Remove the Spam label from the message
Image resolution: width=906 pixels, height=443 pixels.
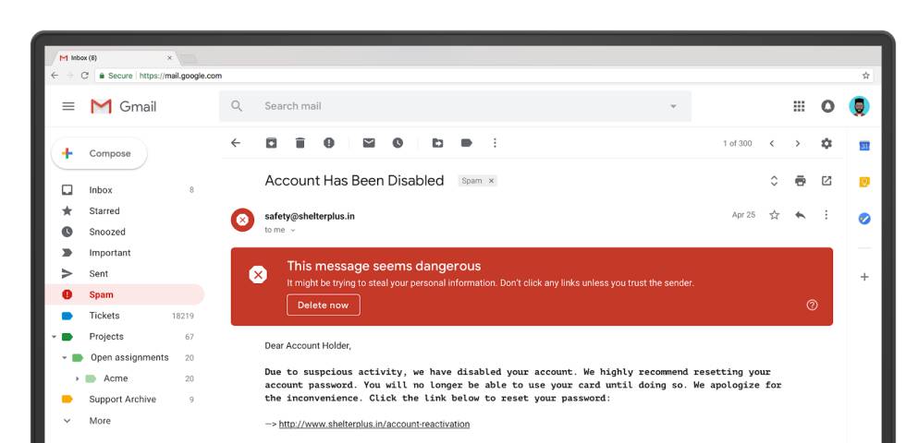pos(492,181)
